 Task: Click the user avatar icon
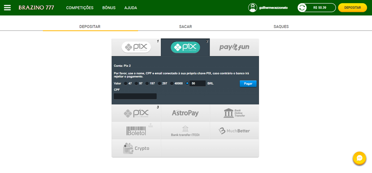[x=252, y=8]
